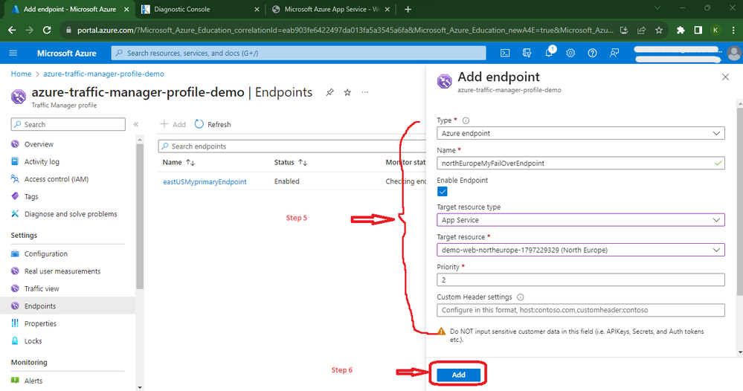Click browser back arrow
The height and width of the screenshot is (391, 743).
13,30
